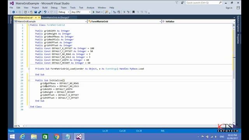Open the Edit menu
This screenshot has width=249, height=140.
(18, 8)
